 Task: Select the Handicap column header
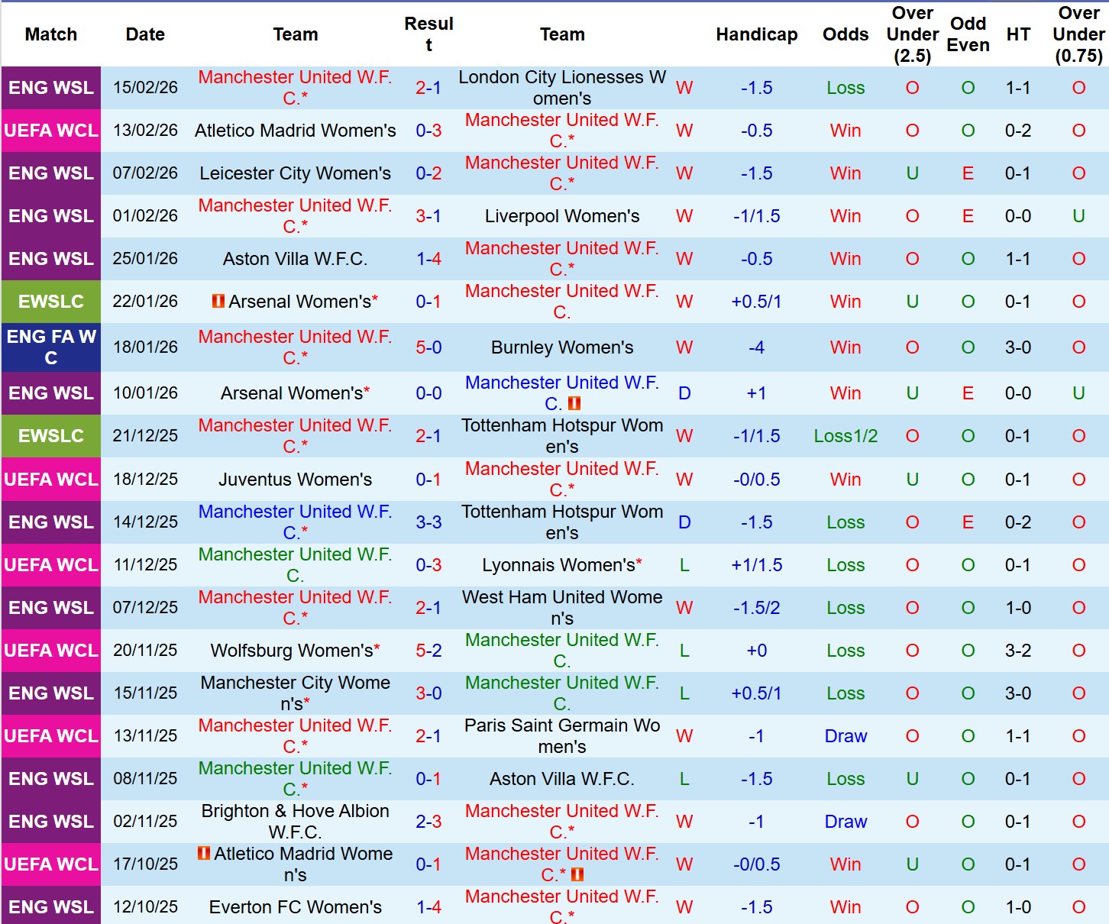click(x=756, y=34)
